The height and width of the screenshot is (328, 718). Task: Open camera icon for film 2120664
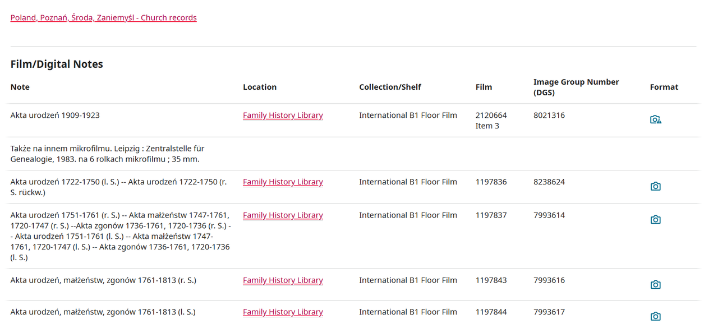coord(656,119)
